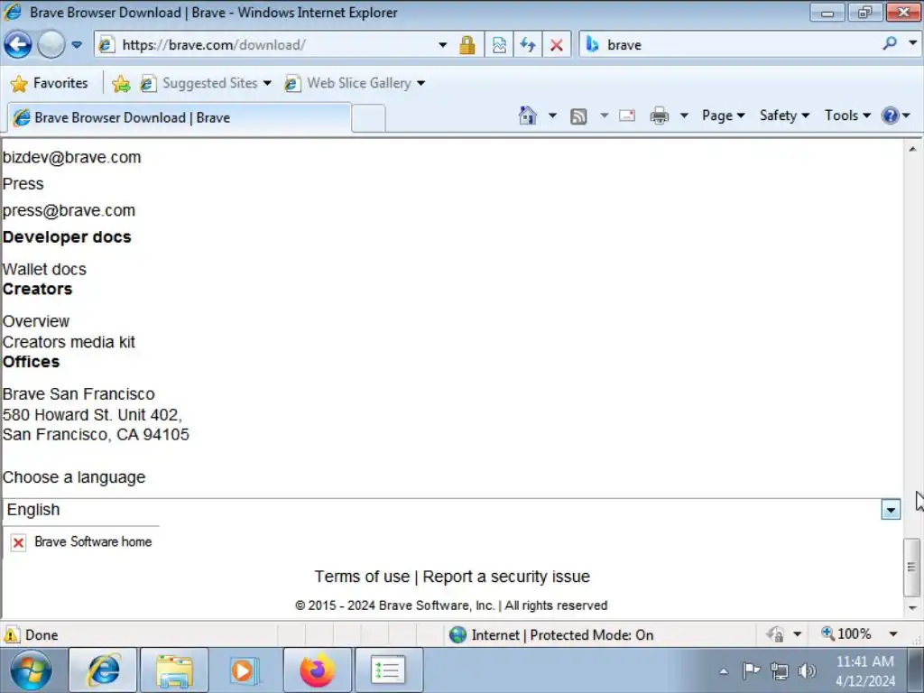Click the greyed Forward navigation button
The image size is (924, 693).
coord(51,44)
